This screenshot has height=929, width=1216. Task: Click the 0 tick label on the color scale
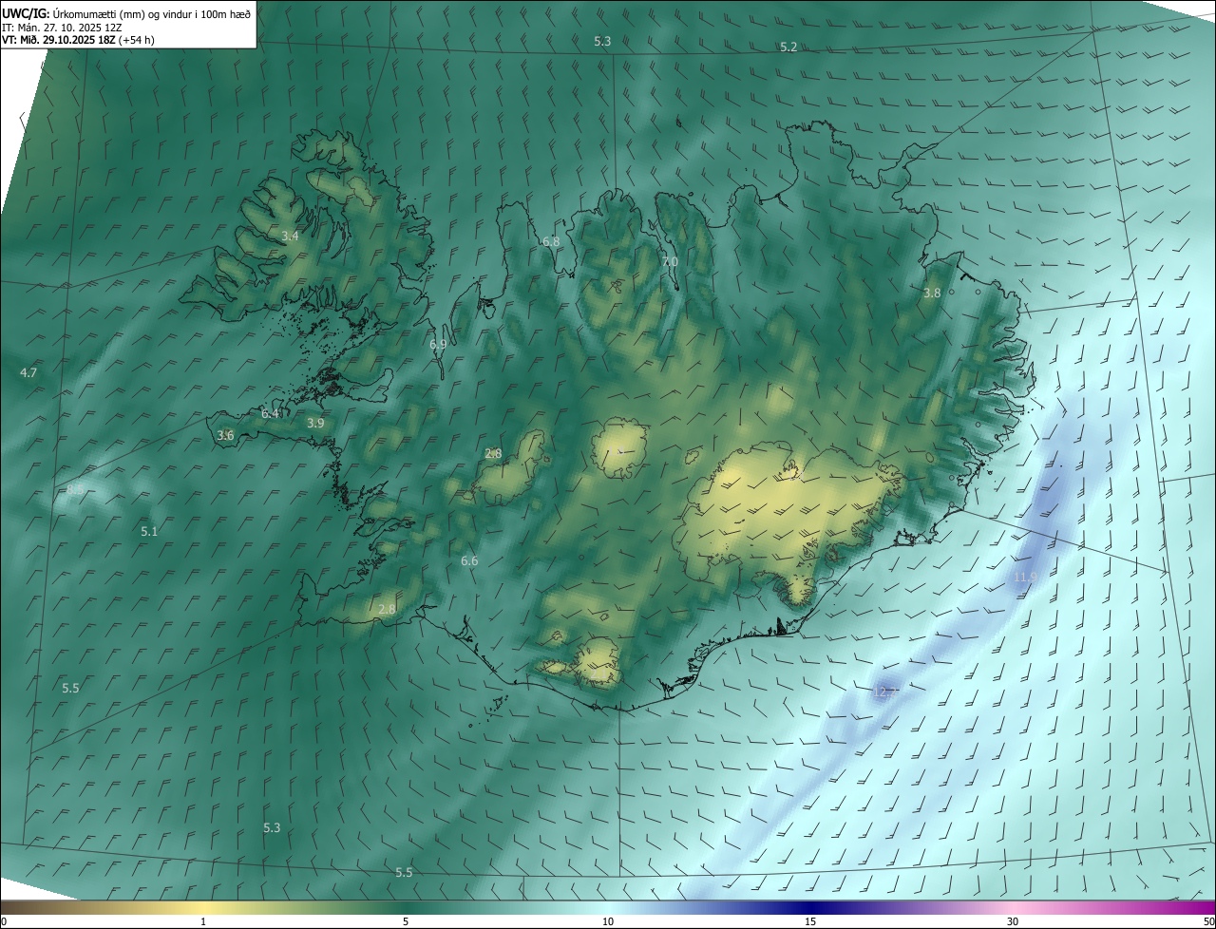4,921
